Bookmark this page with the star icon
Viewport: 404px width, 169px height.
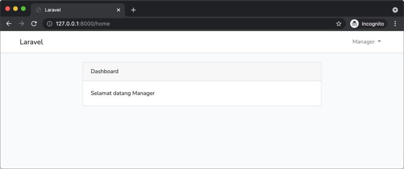339,24
